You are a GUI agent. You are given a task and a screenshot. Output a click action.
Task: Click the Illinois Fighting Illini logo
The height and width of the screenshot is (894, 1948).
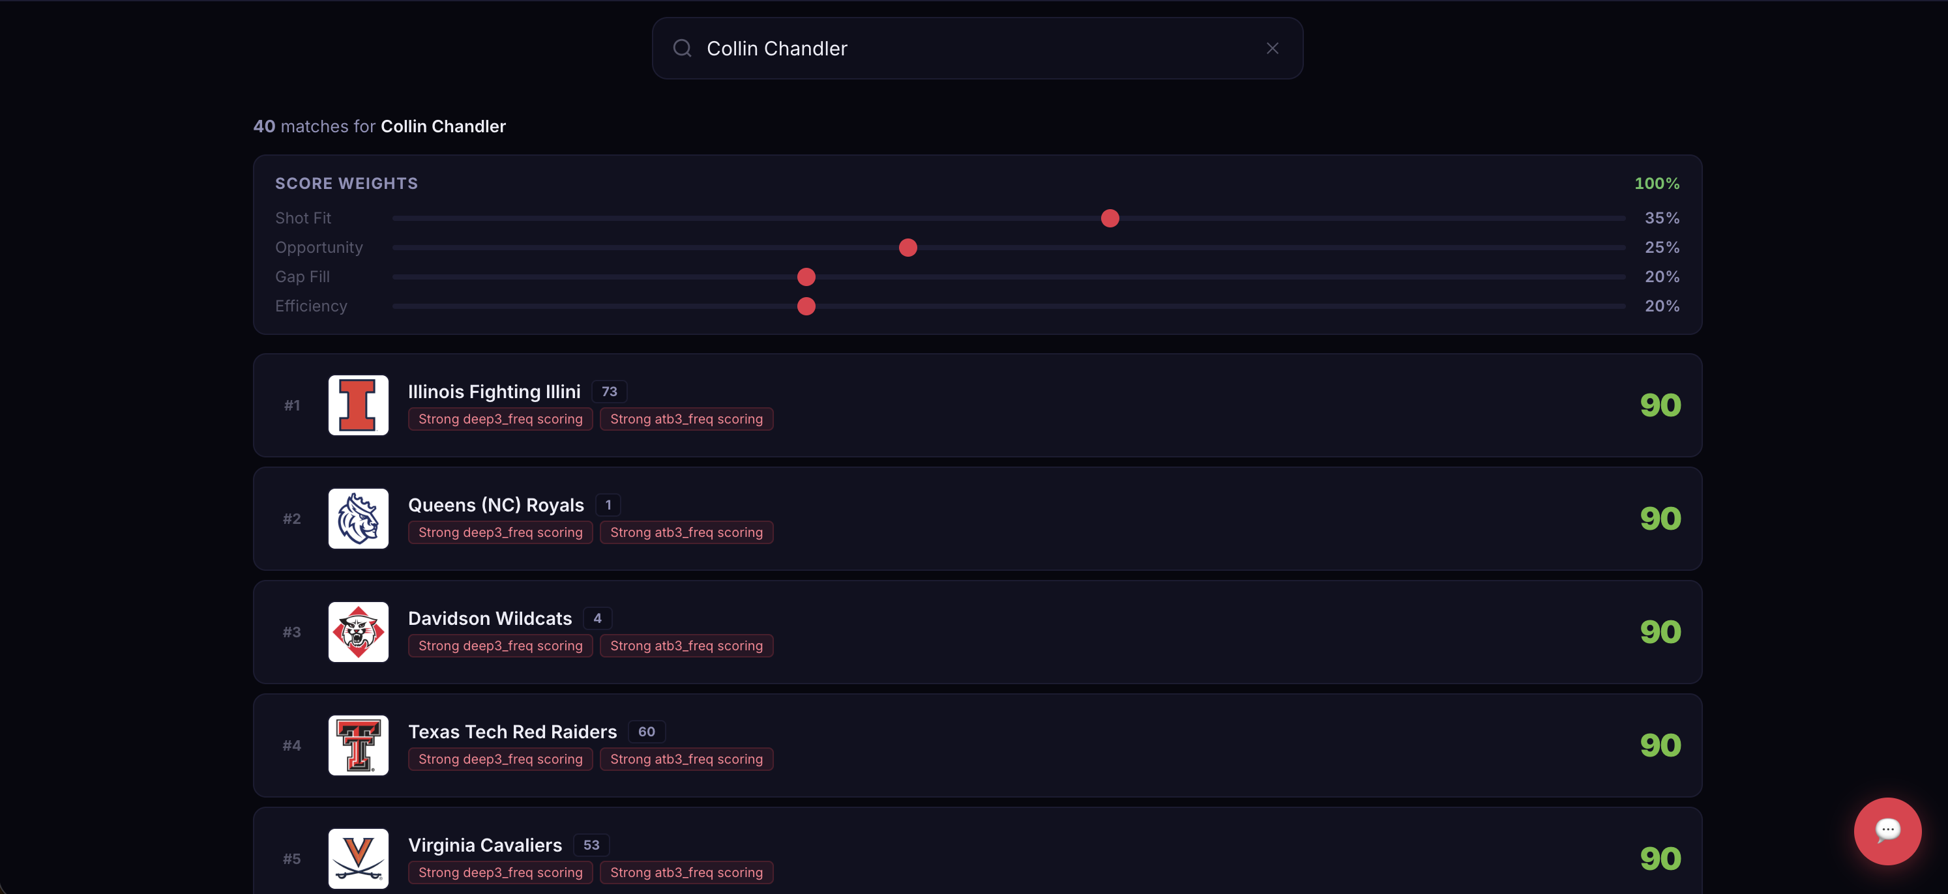pos(358,405)
